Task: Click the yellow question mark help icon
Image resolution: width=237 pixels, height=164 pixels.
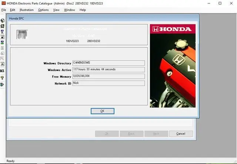Action: coord(2,78)
